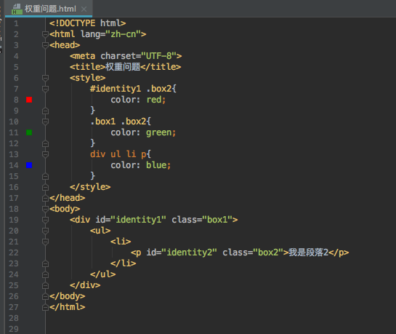Image resolution: width=396 pixels, height=334 pixels.
Task: Click the "UTF-8" charset value
Action: pos(158,56)
